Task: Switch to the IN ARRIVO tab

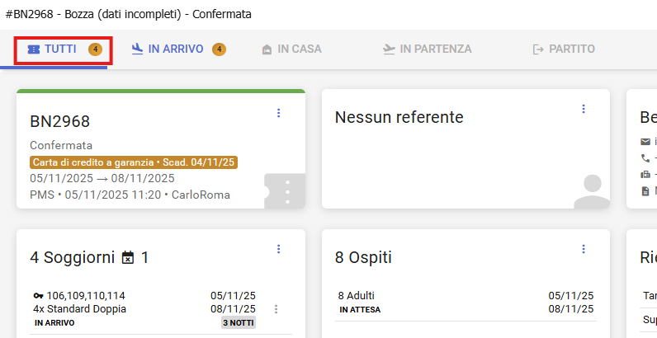Action: pos(176,49)
